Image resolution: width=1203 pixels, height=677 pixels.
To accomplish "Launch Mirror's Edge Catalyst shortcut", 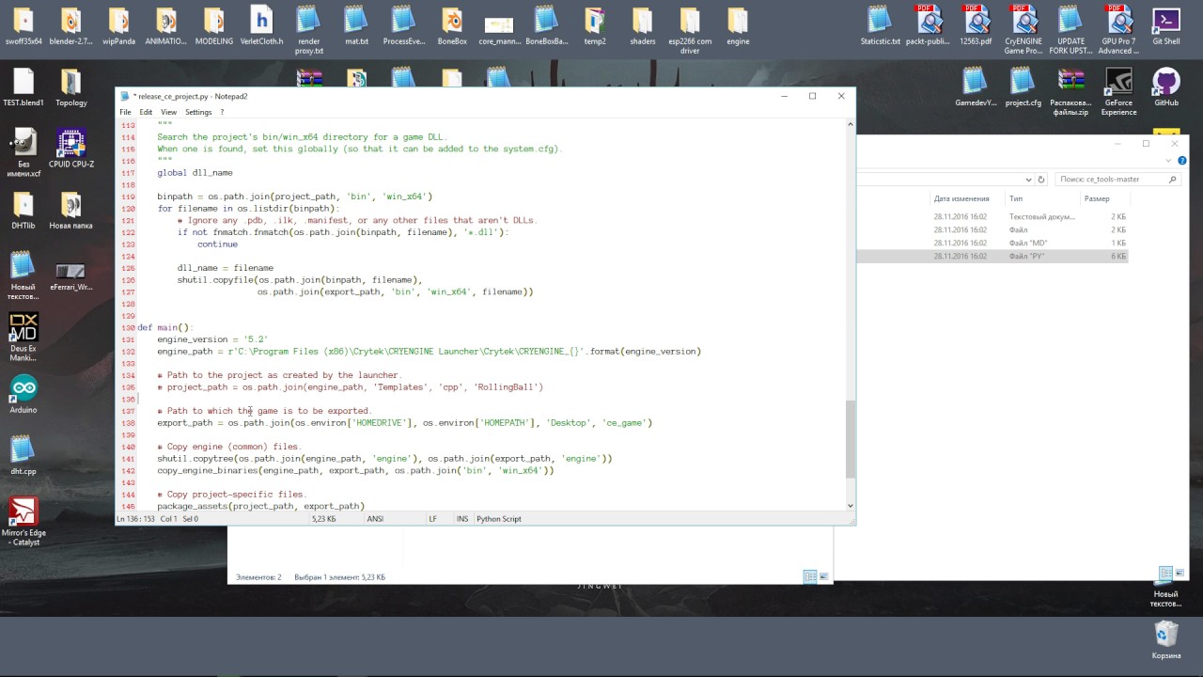I will 23,521.
